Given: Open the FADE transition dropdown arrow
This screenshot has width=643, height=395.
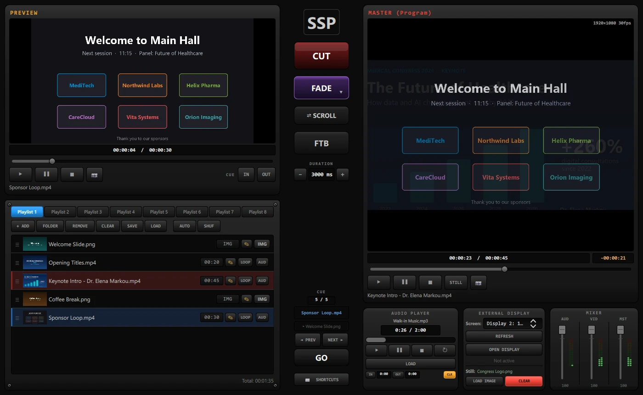Looking at the screenshot, I should (x=341, y=92).
